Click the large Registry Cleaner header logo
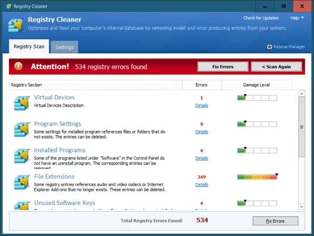This screenshot has height=236, width=314. click(15, 25)
